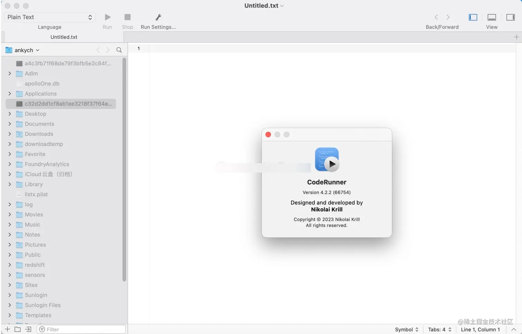522x334 pixels.
Task: Open the Symbol popup in status bar
Action: 407,330
